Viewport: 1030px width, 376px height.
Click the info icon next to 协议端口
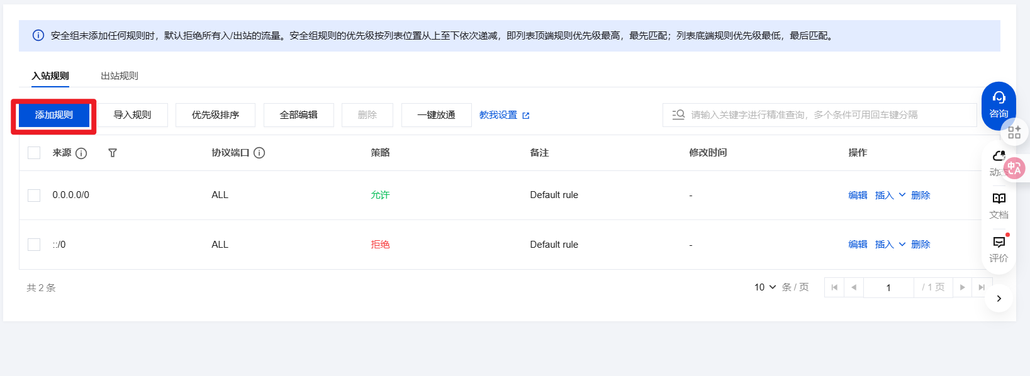coord(259,153)
